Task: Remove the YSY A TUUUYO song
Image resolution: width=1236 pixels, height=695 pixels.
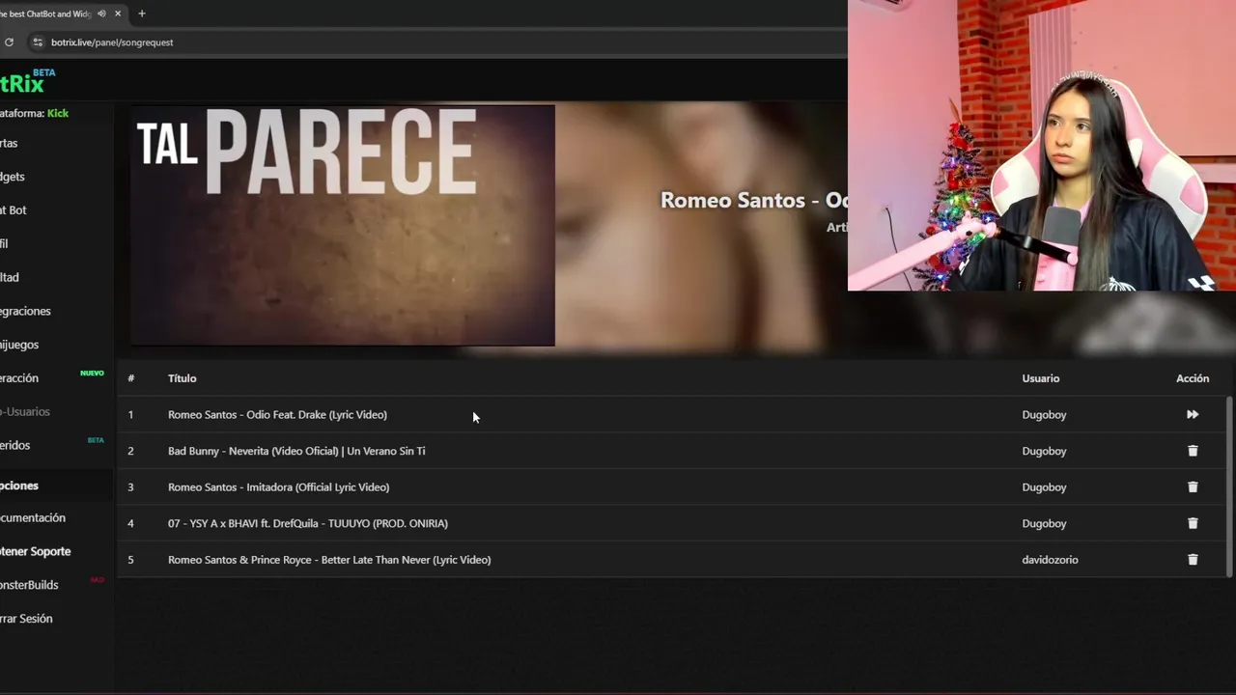Action: 1193,523
